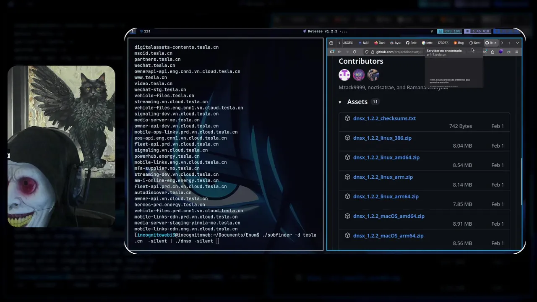Click package icon beside linux_amd64.zip
This screenshot has width=537, height=302.
click(347, 157)
